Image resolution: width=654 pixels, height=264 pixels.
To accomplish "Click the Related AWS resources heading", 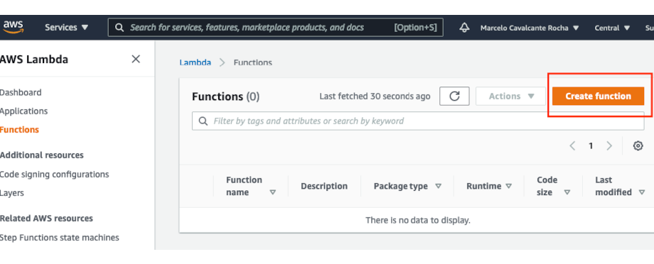I will [x=46, y=219].
